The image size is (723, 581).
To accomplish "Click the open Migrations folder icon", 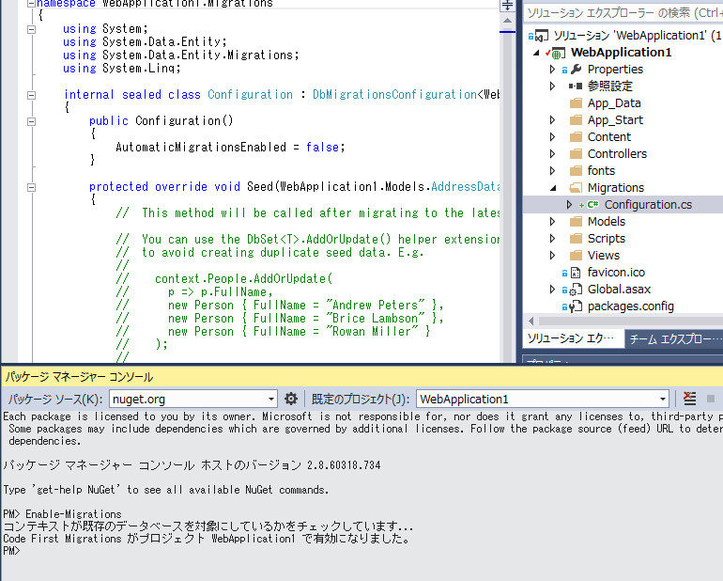I will [x=576, y=187].
